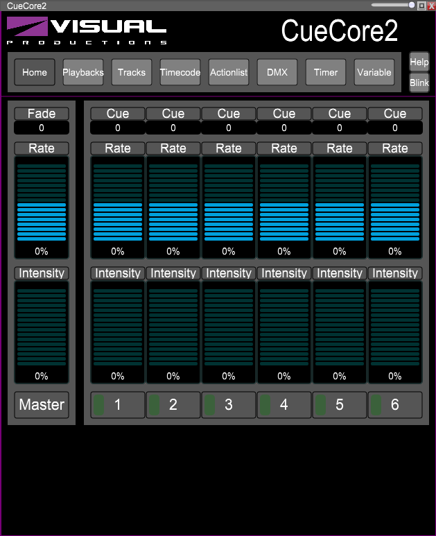Switch to the DMX tab
436x536 pixels.
click(x=277, y=72)
